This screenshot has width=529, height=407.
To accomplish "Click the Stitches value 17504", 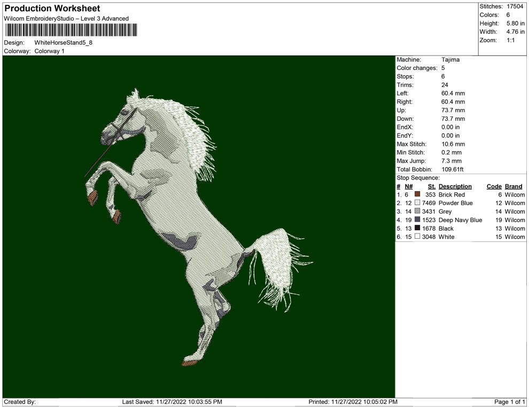I will [516, 6].
